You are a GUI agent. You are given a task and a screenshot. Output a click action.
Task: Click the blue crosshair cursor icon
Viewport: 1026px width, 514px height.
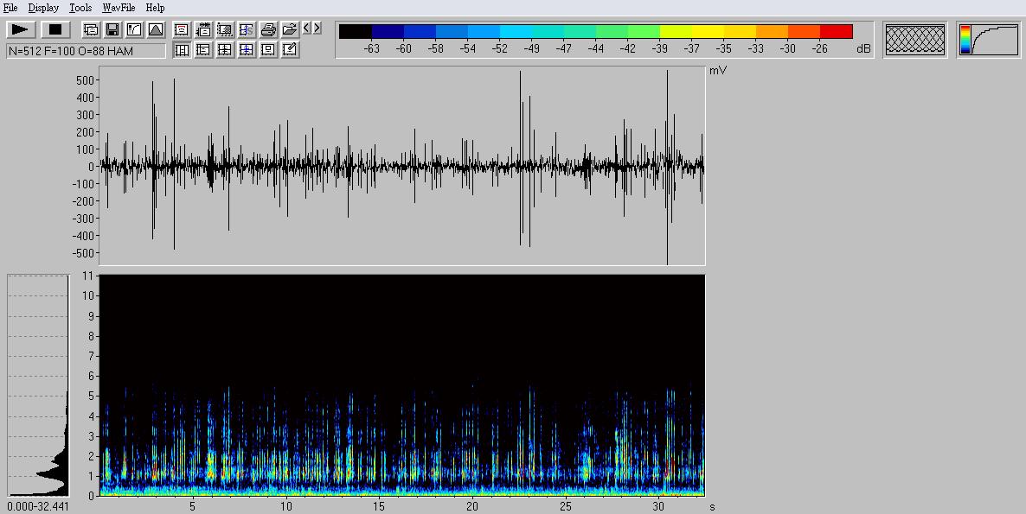click(x=247, y=50)
